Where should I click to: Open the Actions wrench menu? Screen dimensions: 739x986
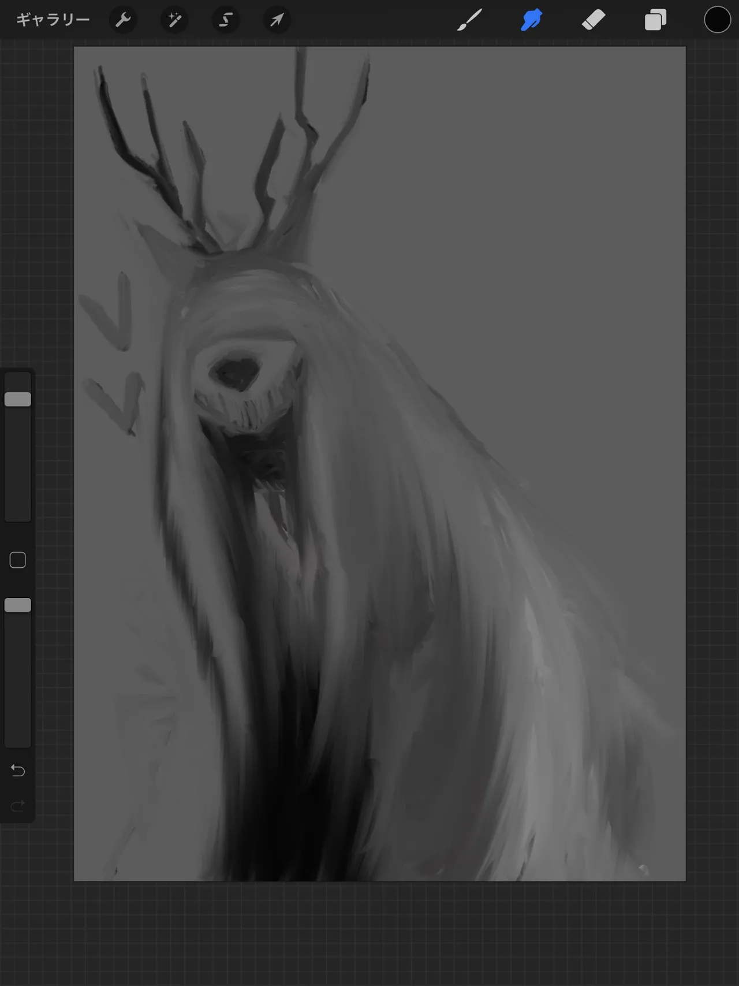[123, 20]
